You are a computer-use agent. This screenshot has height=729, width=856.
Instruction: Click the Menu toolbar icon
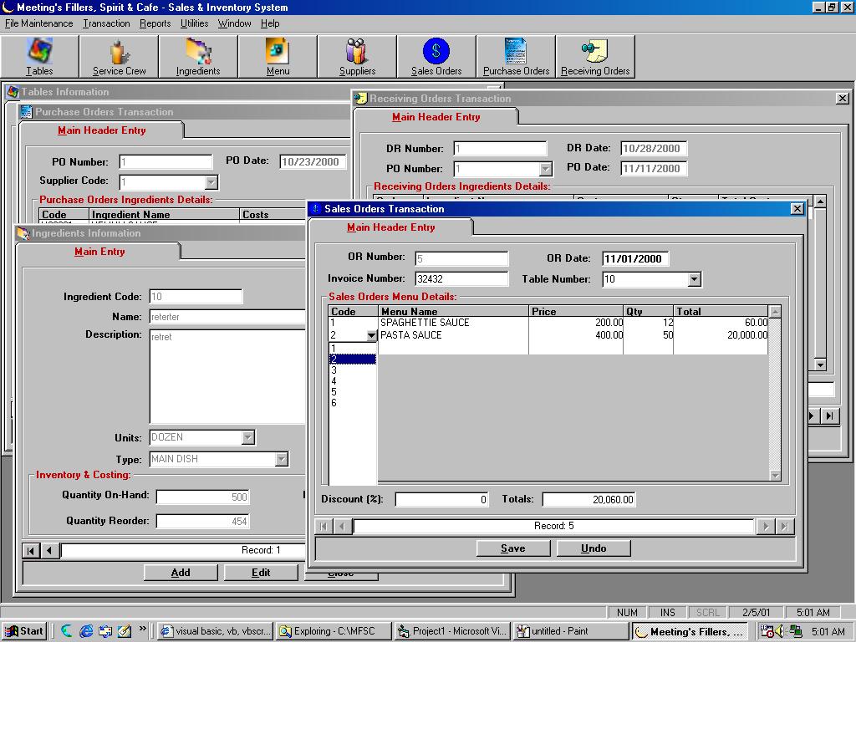[x=278, y=57]
